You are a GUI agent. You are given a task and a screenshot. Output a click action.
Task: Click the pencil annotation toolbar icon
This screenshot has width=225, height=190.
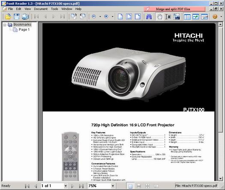[x=204, y=17]
